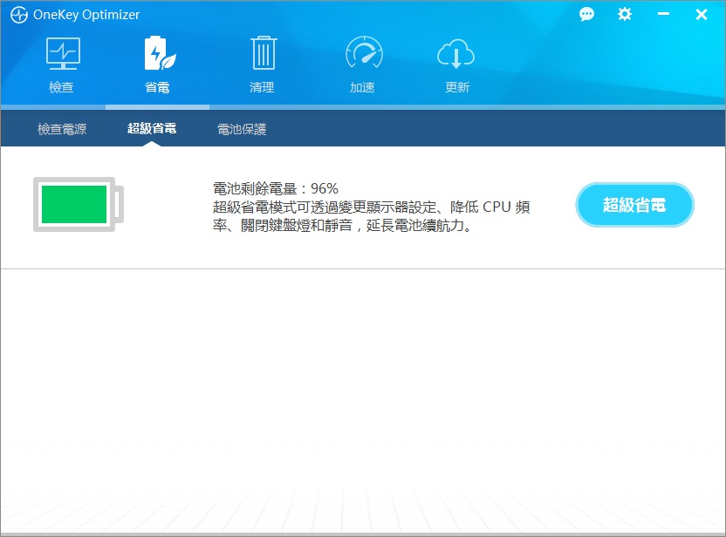
Task: Open the 檢查 system check icon
Action: tap(63, 54)
